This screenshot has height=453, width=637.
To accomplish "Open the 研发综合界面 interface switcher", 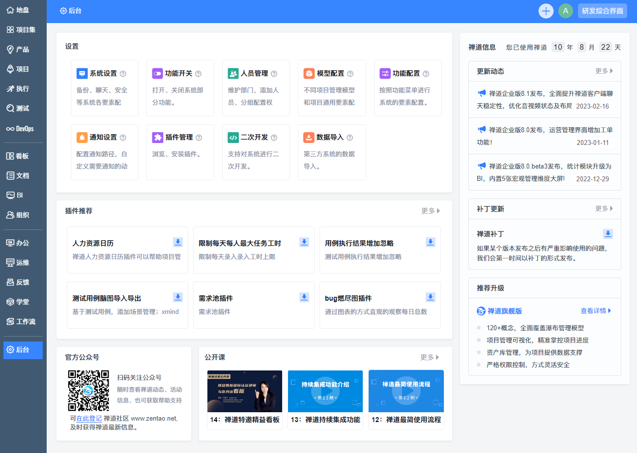I will pyautogui.click(x=603, y=11).
